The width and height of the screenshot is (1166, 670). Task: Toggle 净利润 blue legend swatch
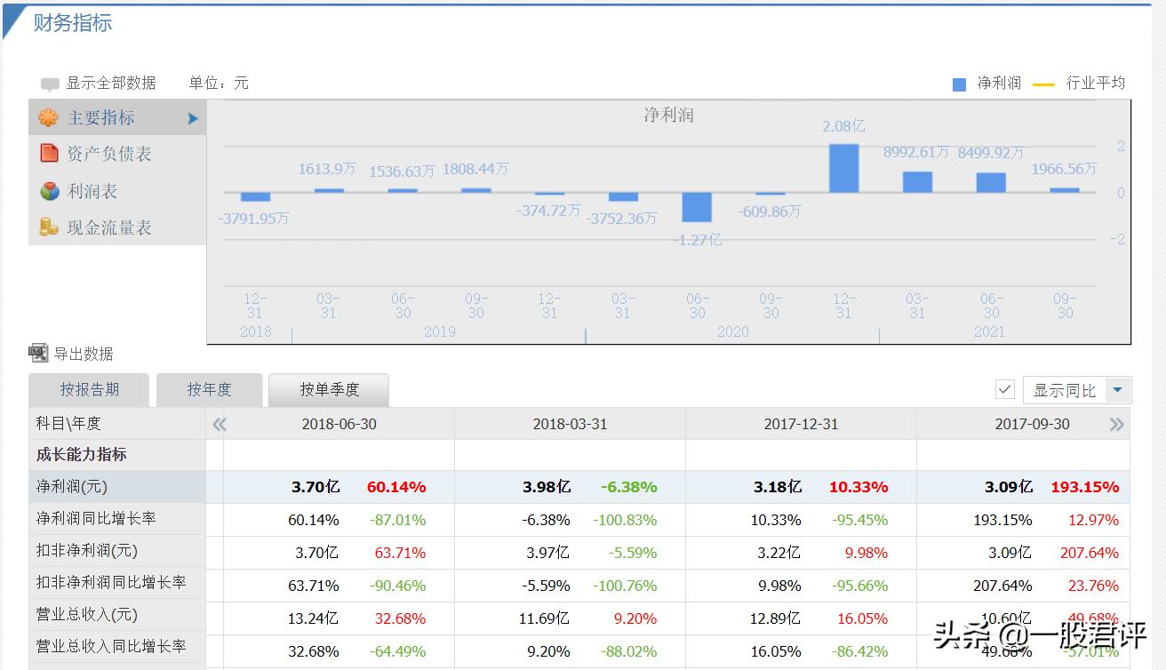[x=959, y=84]
